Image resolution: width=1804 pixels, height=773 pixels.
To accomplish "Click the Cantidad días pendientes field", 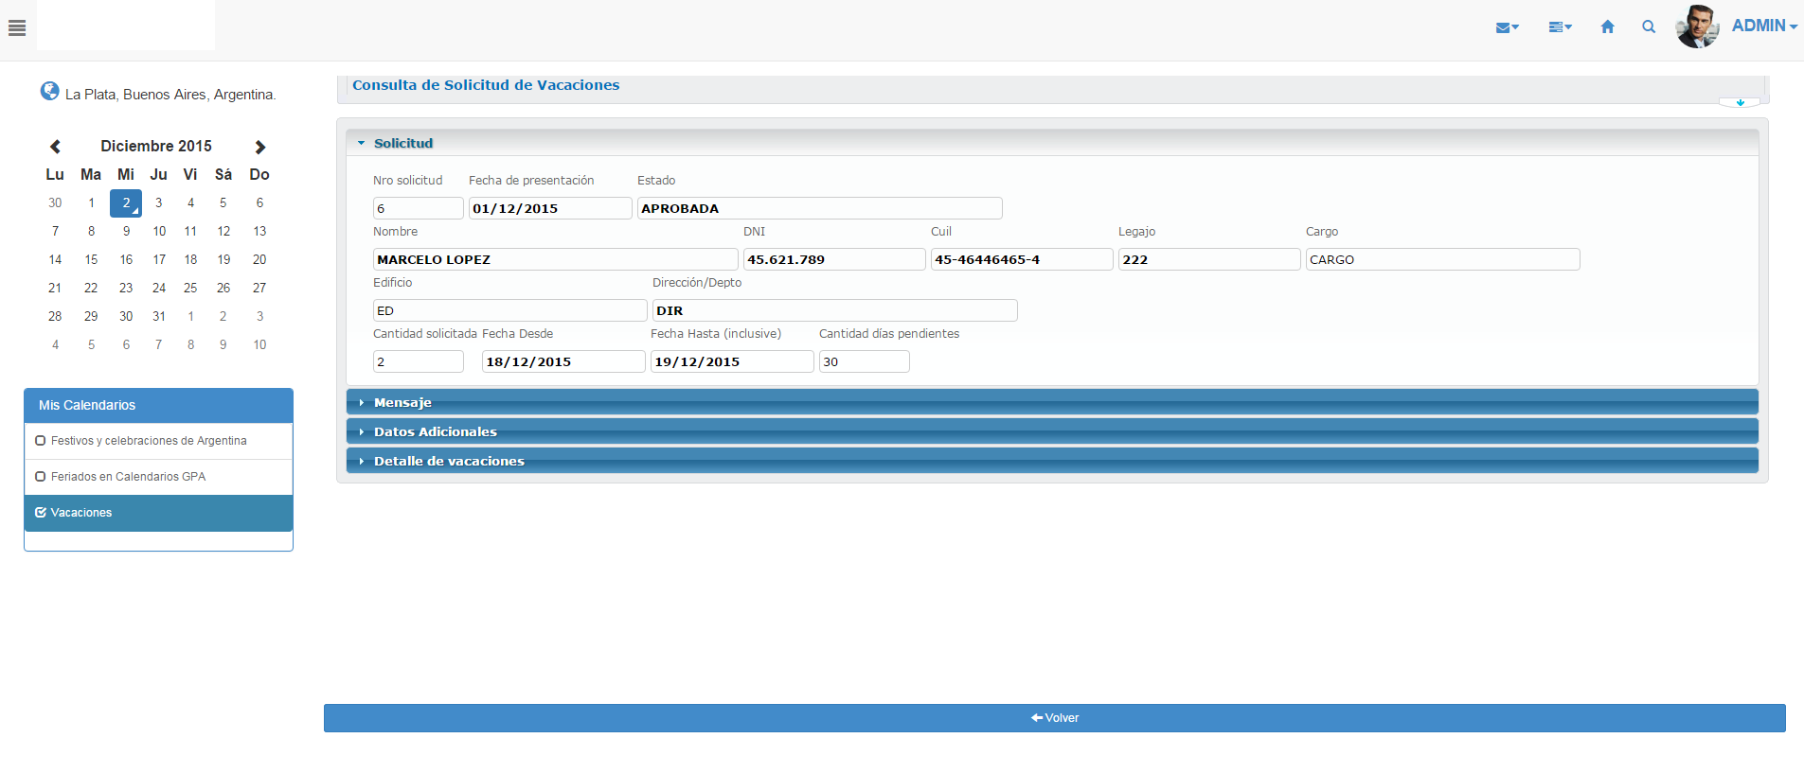I will 865,361.
